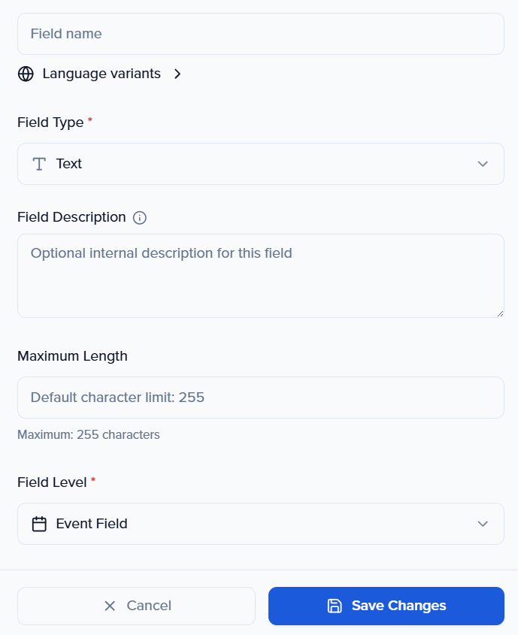
Task: Click the Field Description info icon
Action: pyautogui.click(x=140, y=218)
